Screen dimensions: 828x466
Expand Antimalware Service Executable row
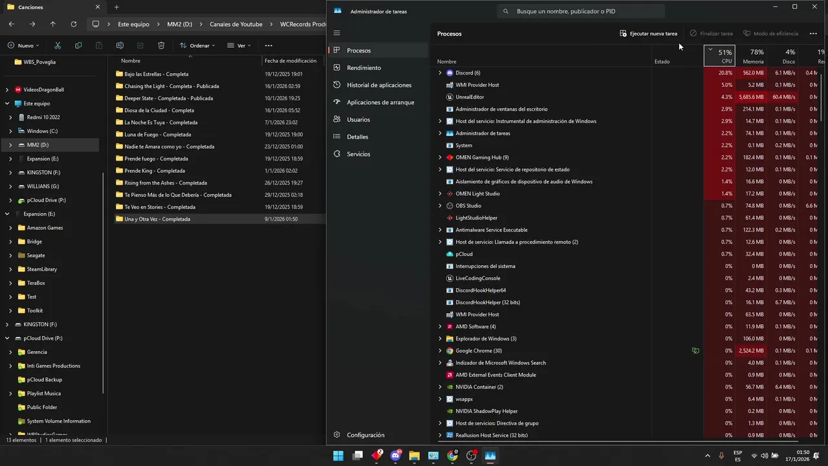pyautogui.click(x=440, y=230)
